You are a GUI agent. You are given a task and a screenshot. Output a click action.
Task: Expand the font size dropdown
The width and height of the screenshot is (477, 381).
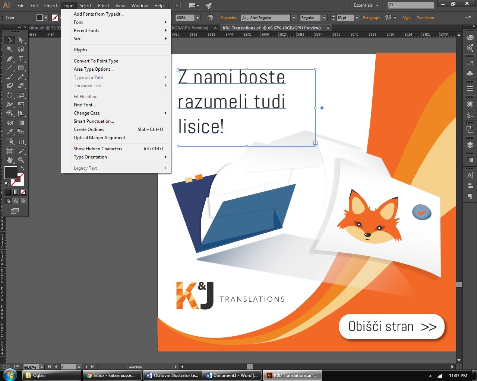[357, 17]
